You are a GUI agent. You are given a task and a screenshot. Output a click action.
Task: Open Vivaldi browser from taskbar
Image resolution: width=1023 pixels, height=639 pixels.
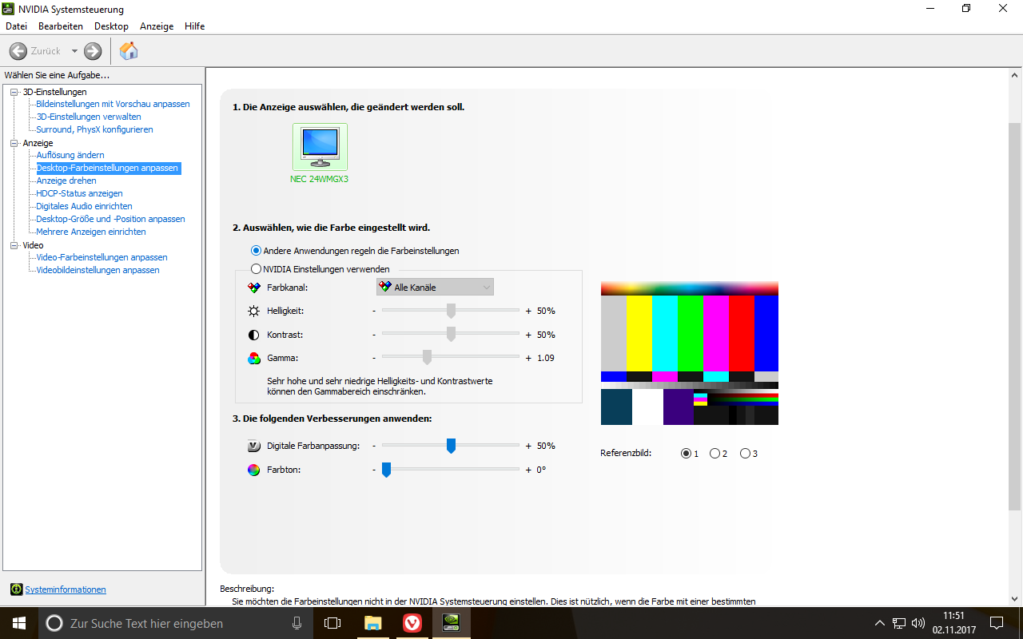click(412, 623)
